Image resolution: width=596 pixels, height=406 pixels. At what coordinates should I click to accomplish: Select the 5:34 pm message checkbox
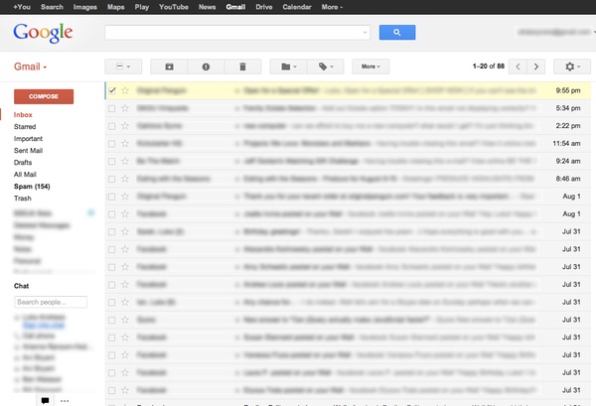[111, 108]
